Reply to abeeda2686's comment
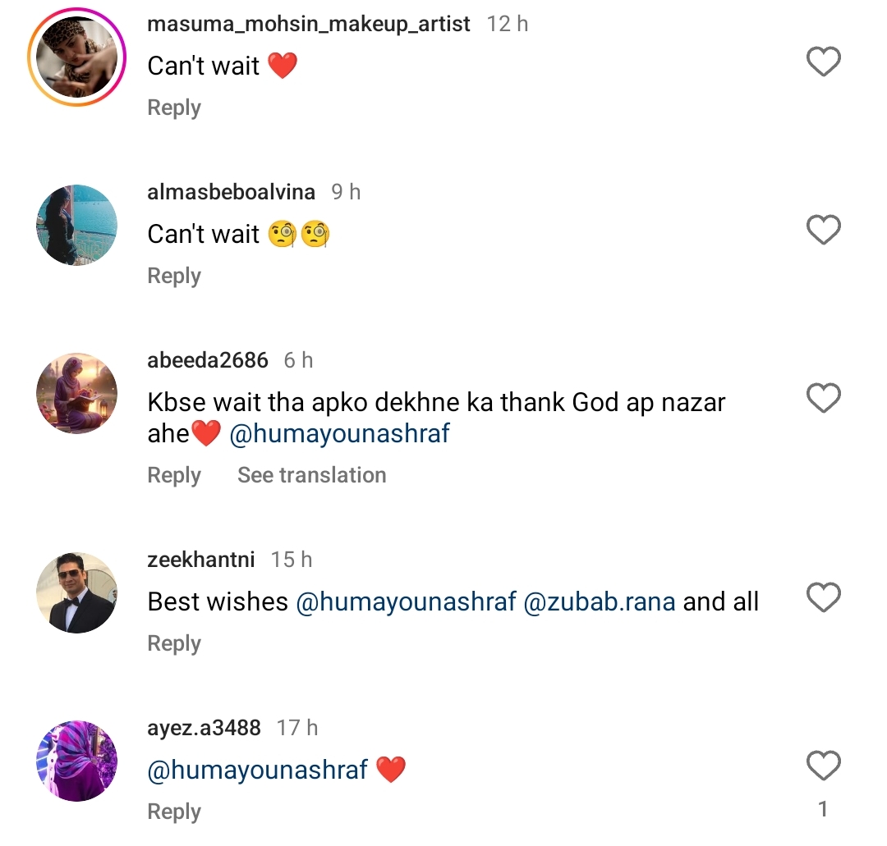This screenshot has height=846, width=887. point(174,475)
